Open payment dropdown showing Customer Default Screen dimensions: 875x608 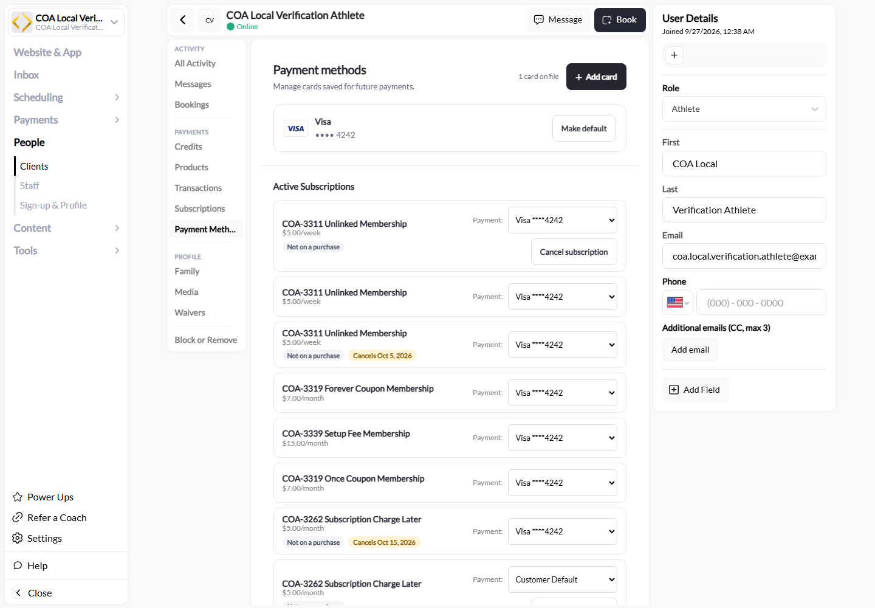pos(563,579)
